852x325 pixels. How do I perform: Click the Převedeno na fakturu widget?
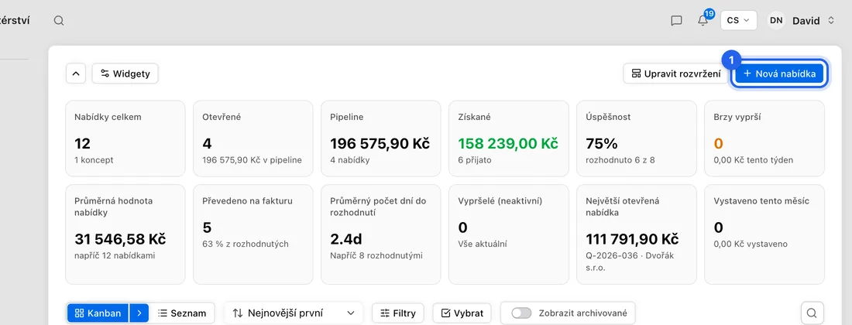tap(253, 234)
